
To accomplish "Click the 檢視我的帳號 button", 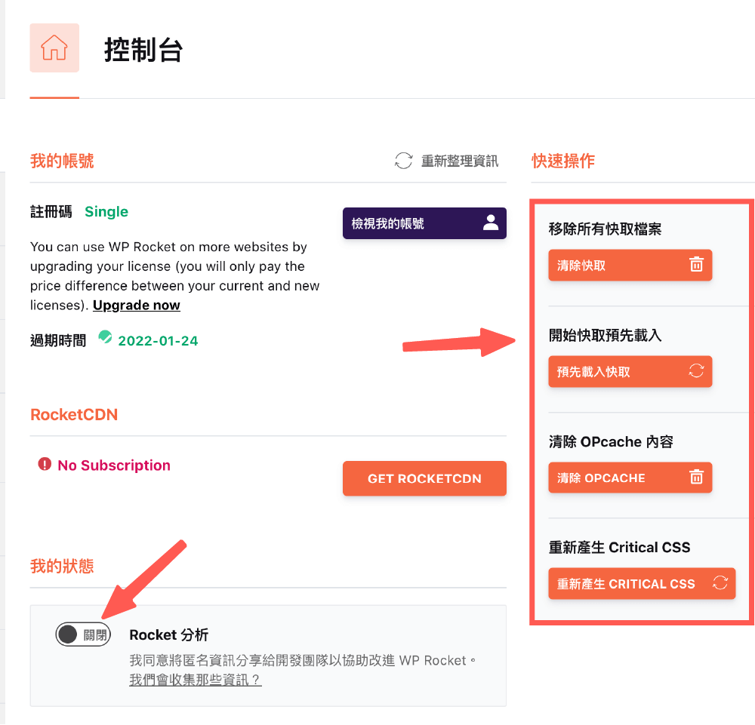I will coord(424,223).
